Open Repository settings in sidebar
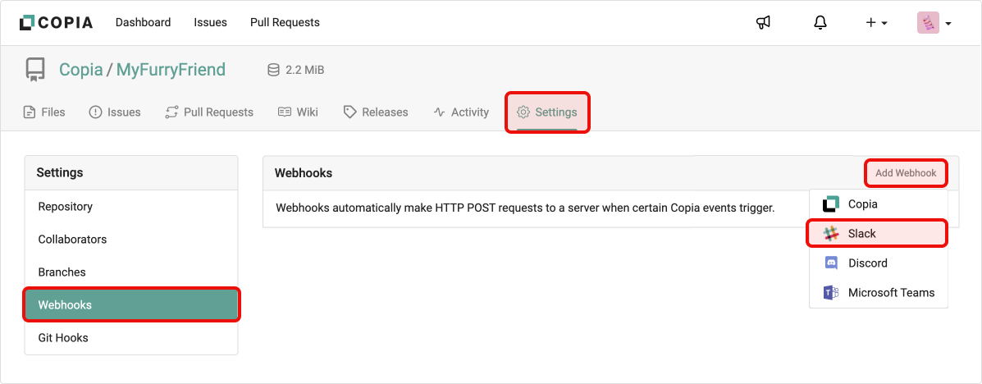 131,207
